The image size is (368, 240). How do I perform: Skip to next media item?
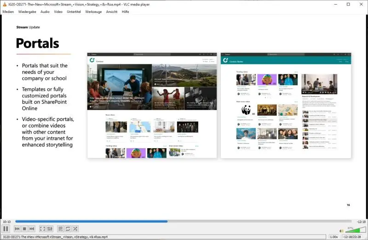32,229
